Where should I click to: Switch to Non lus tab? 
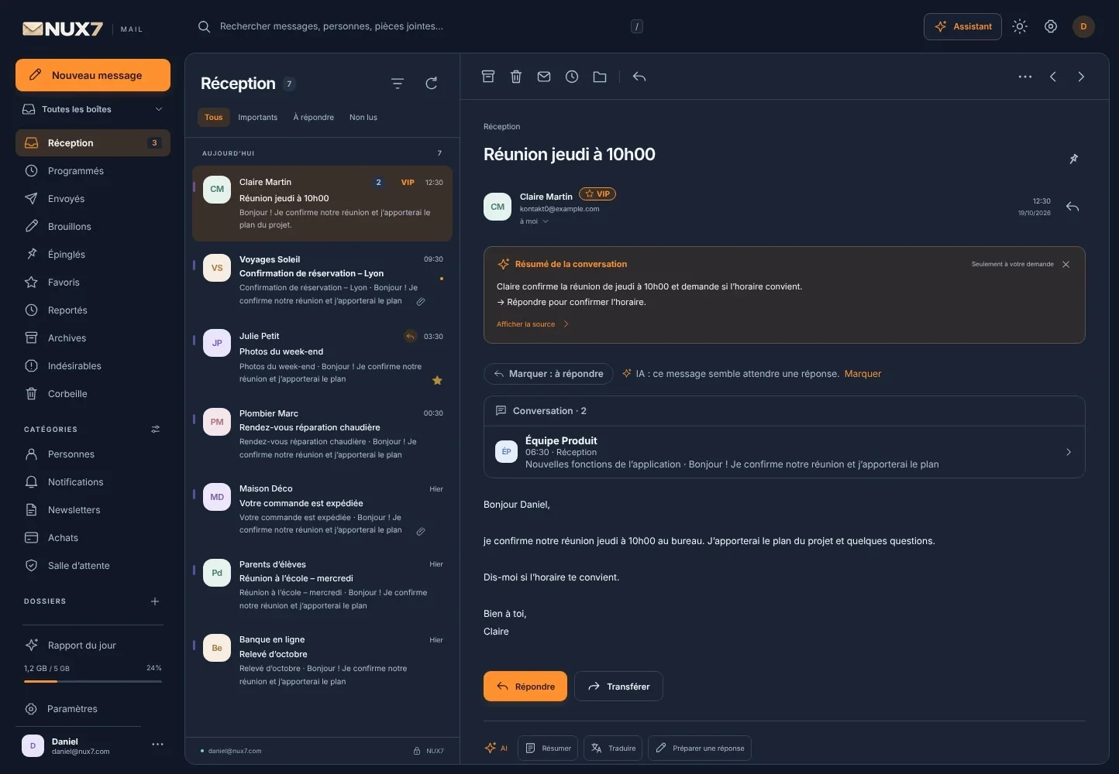(363, 118)
